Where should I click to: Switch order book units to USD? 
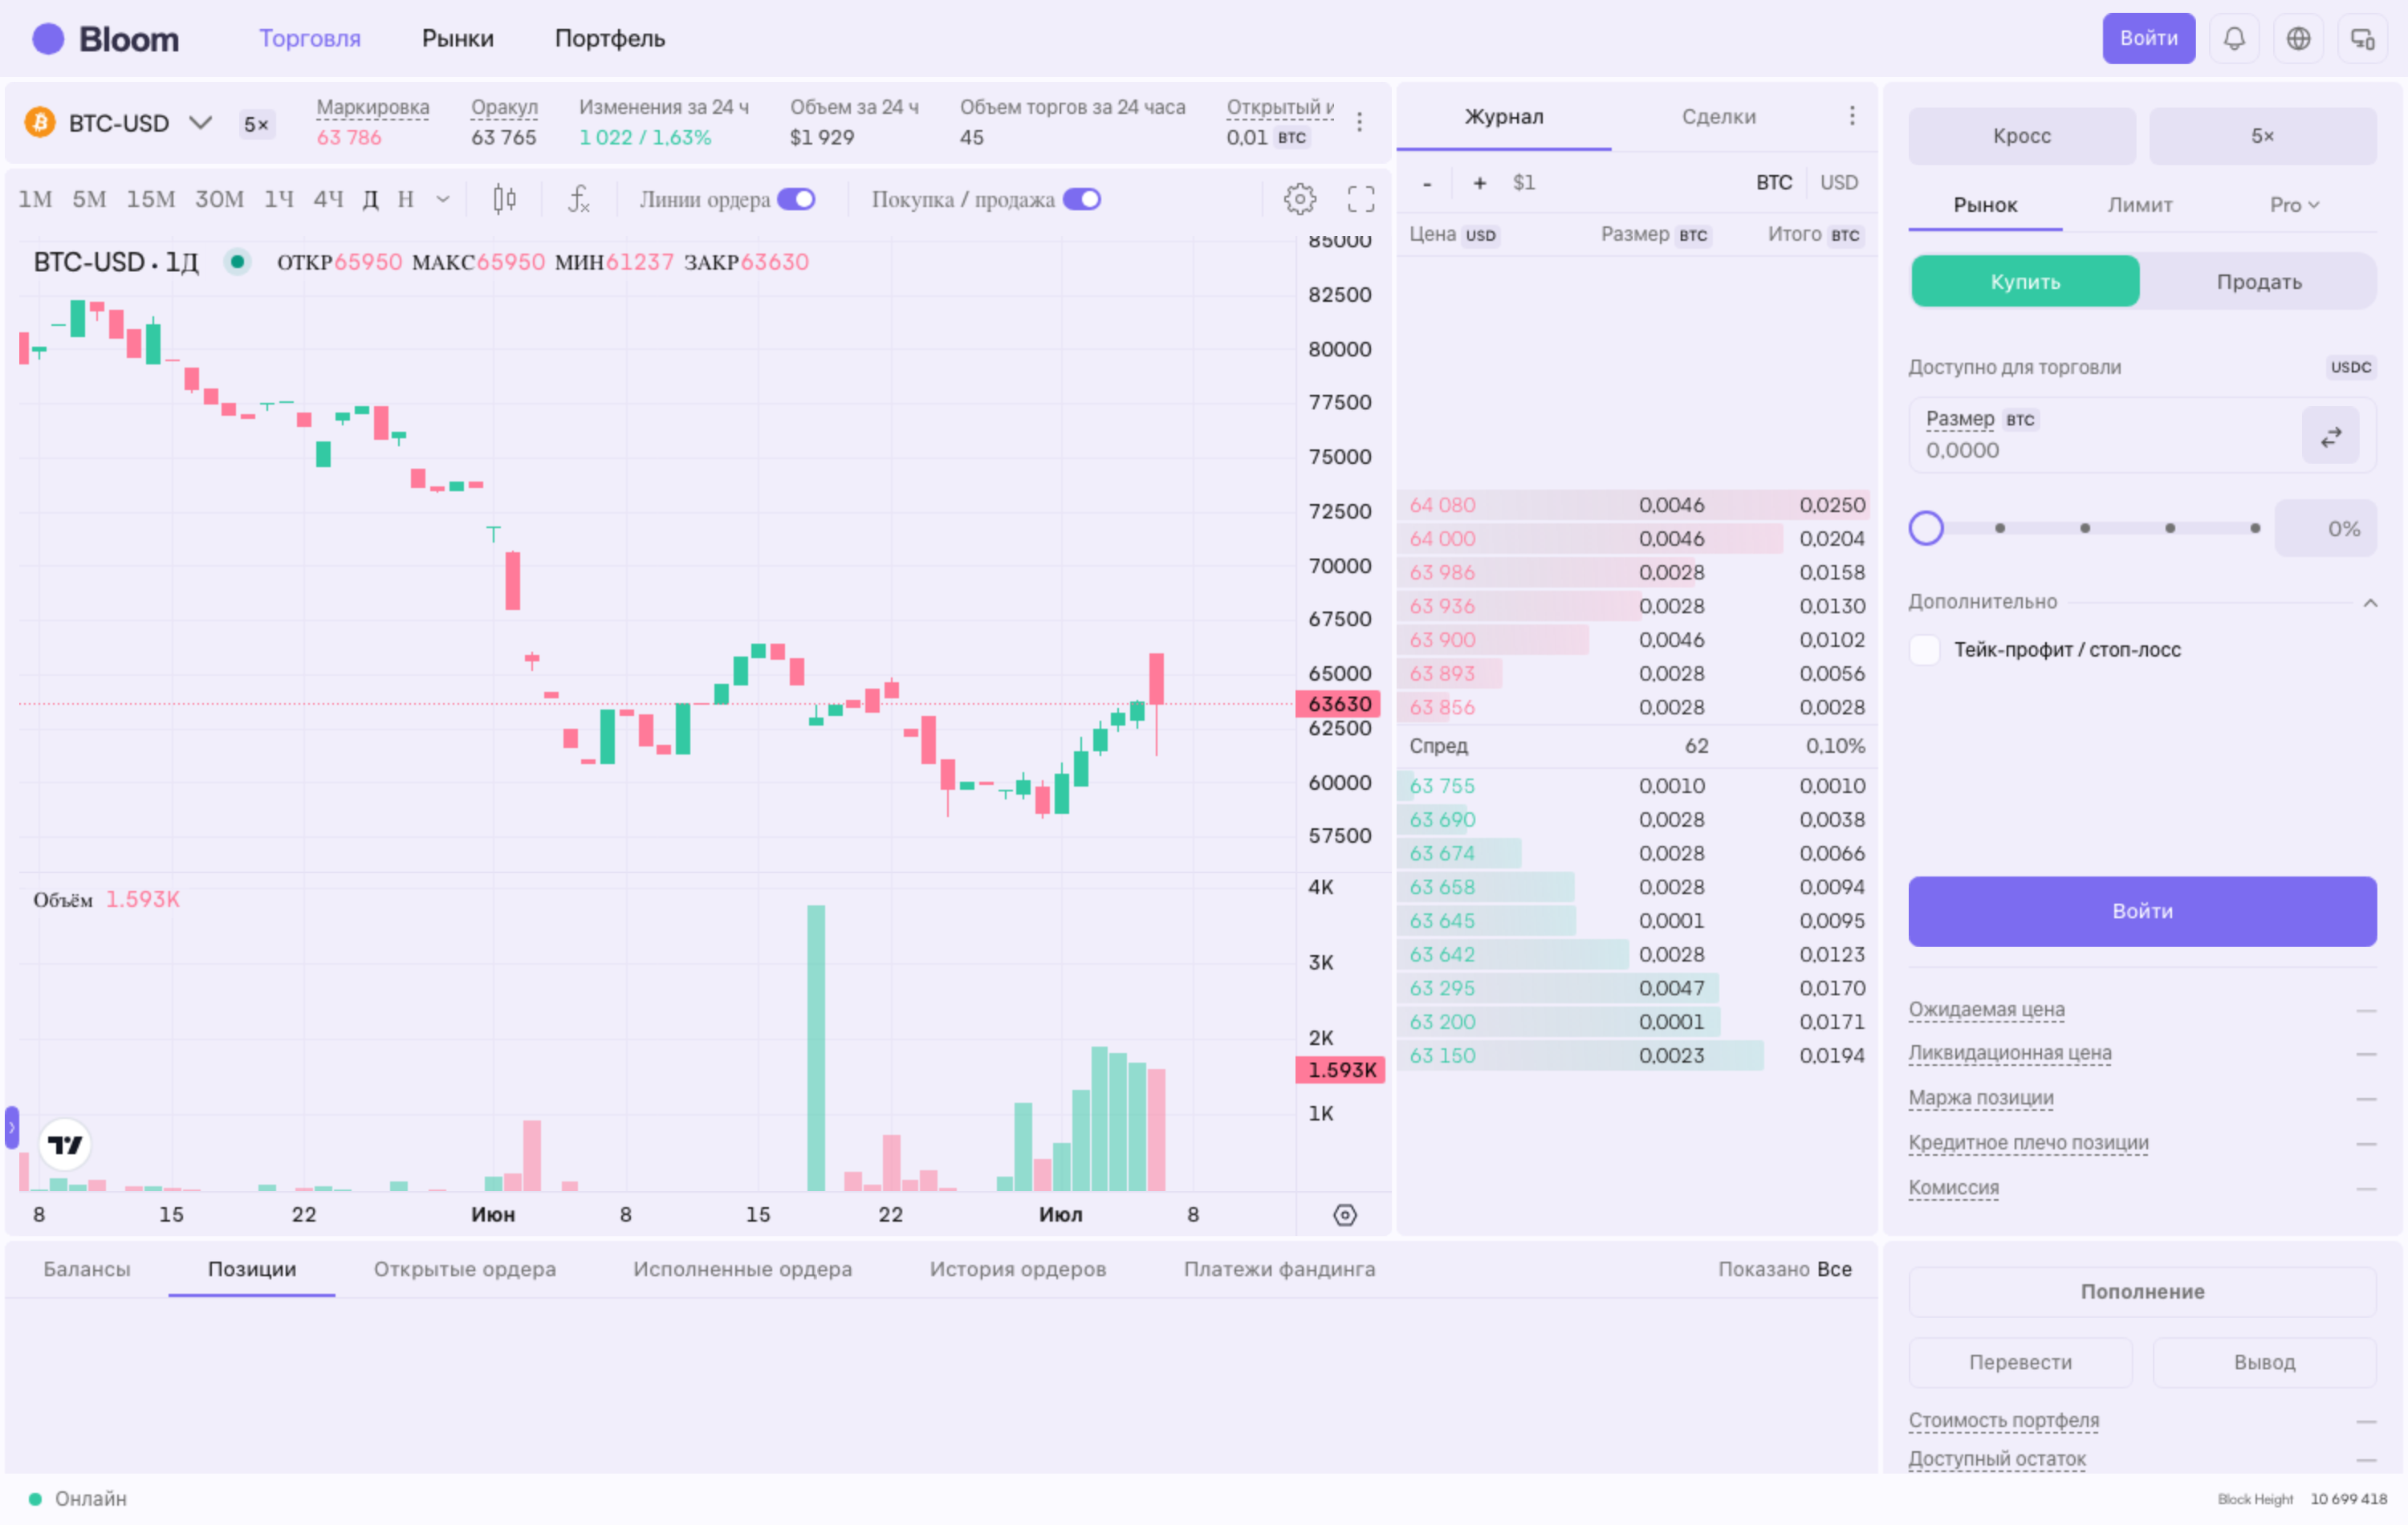tap(1839, 183)
